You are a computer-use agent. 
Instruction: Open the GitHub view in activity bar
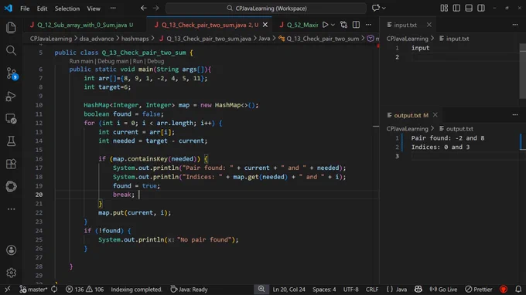tap(11, 187)
